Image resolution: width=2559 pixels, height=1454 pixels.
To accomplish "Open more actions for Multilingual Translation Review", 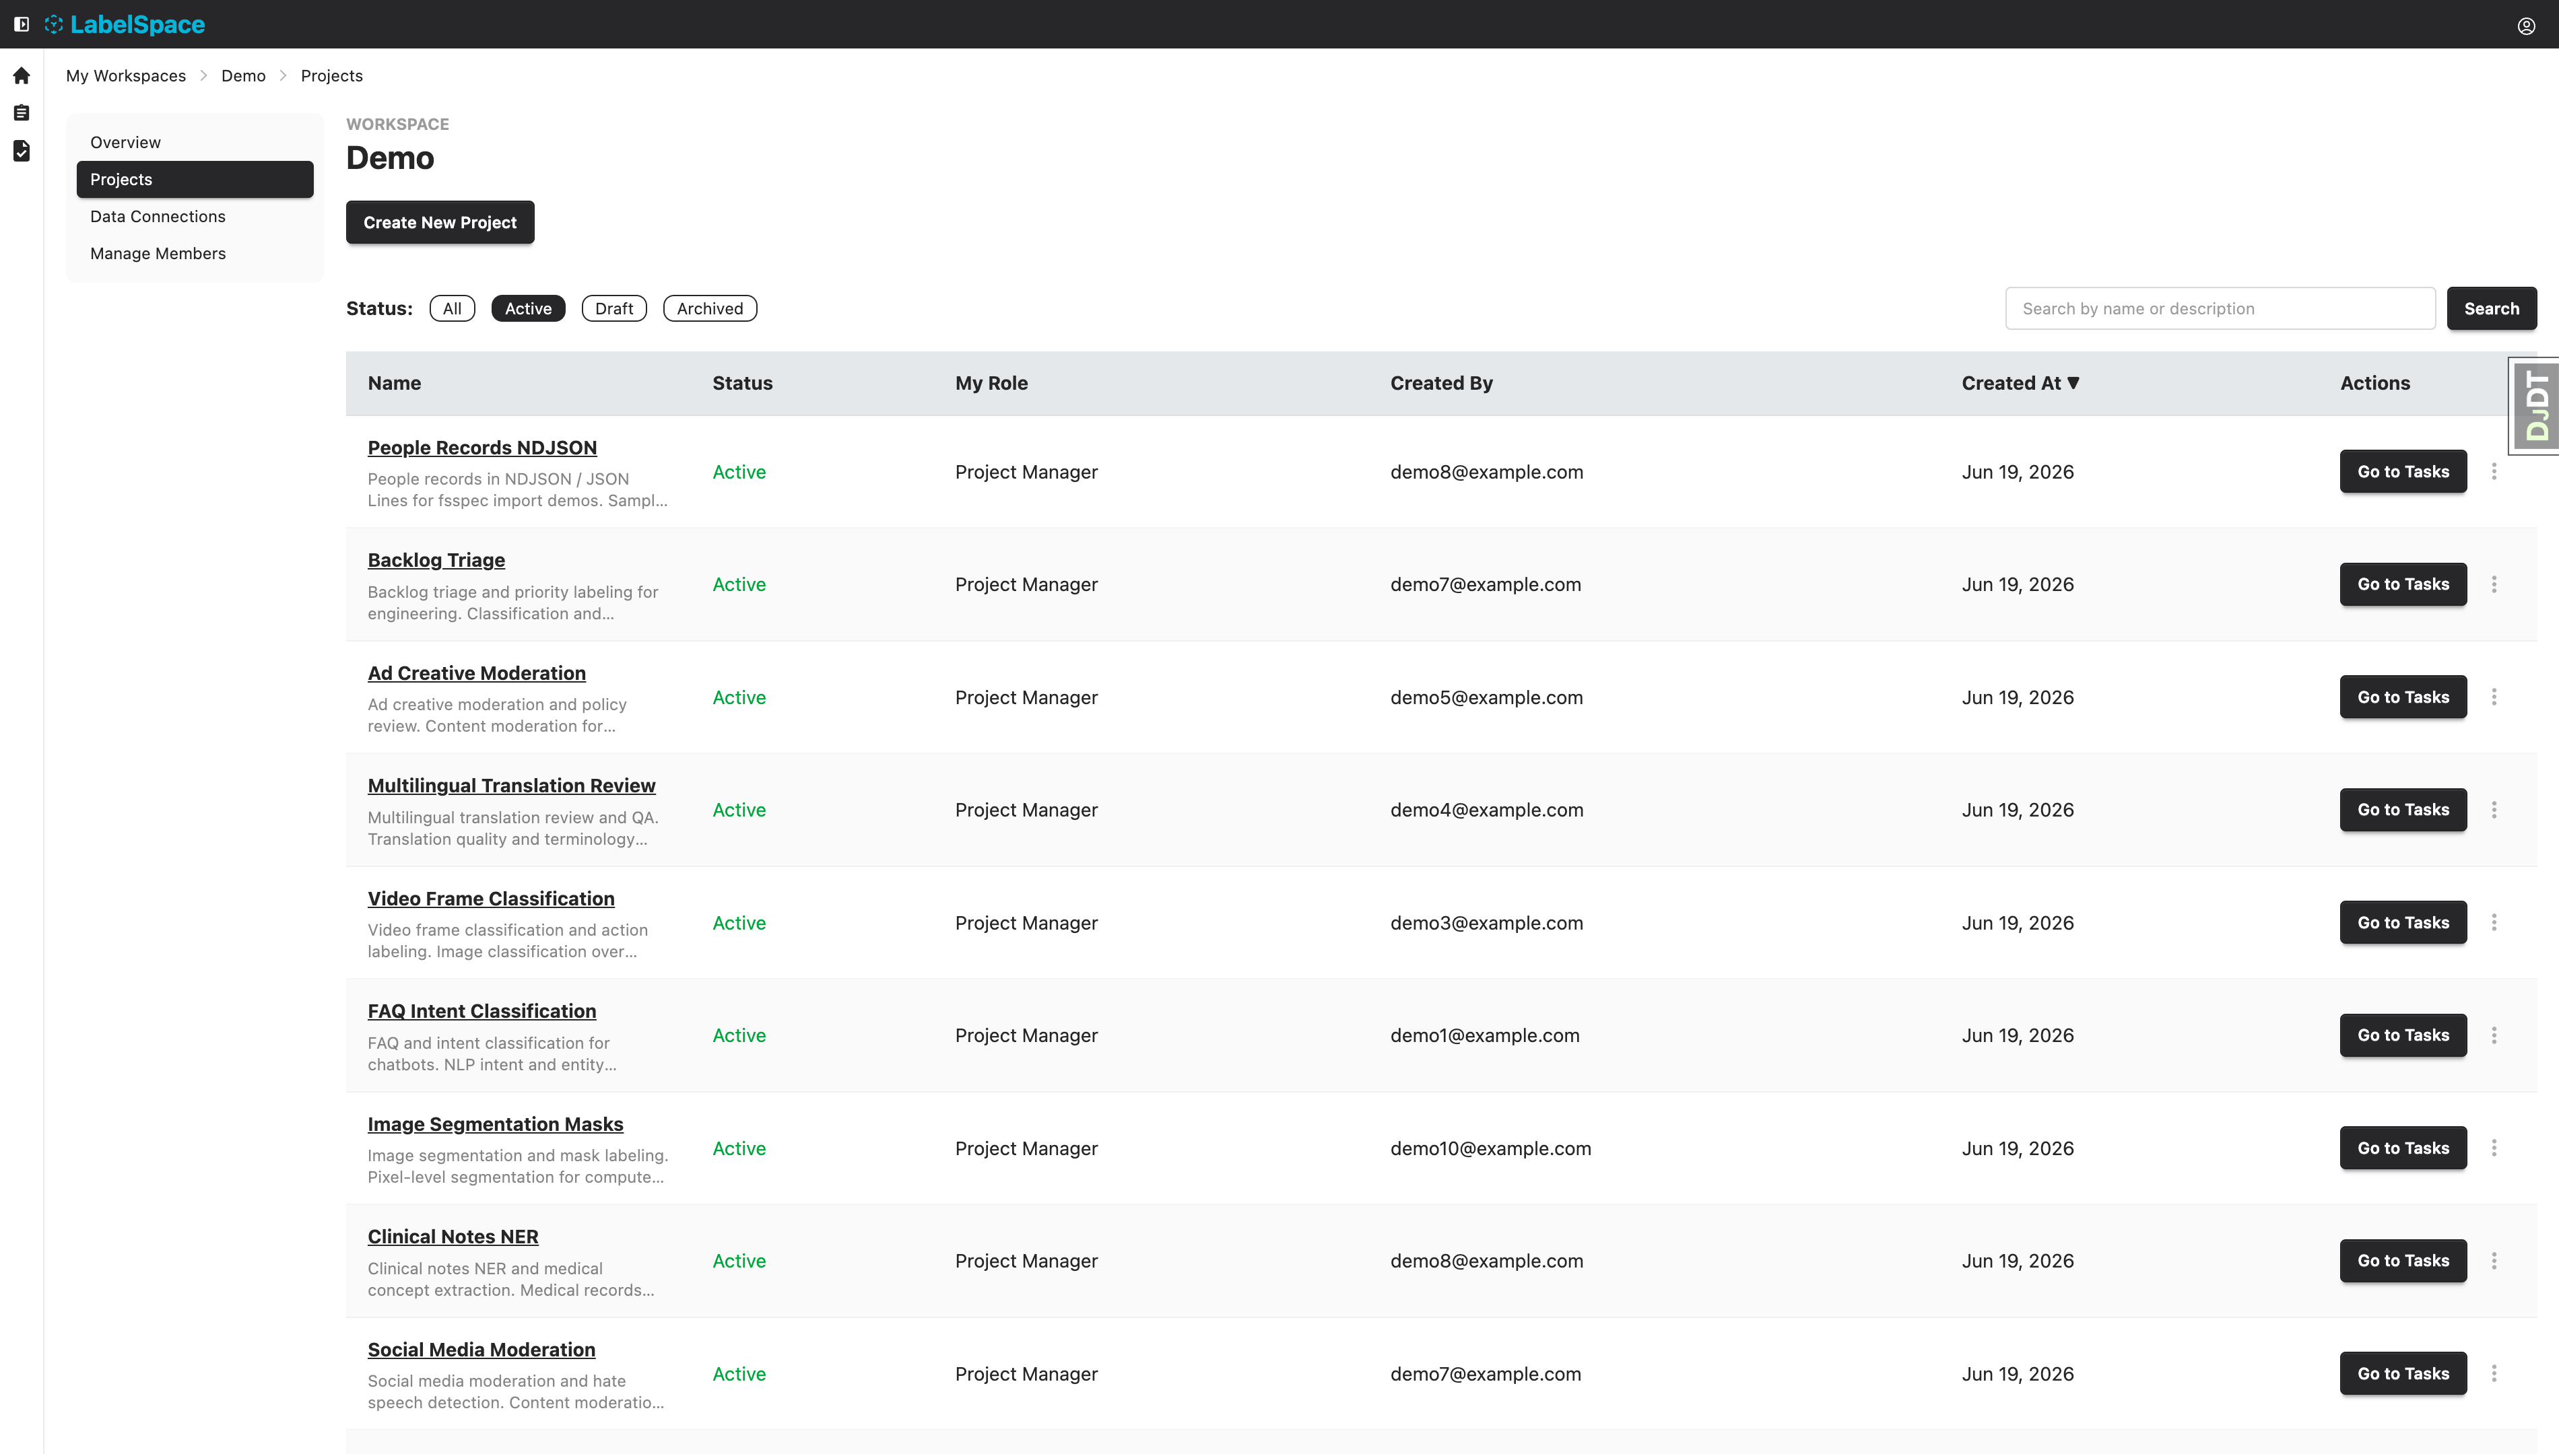I will tap(2494, 810).
